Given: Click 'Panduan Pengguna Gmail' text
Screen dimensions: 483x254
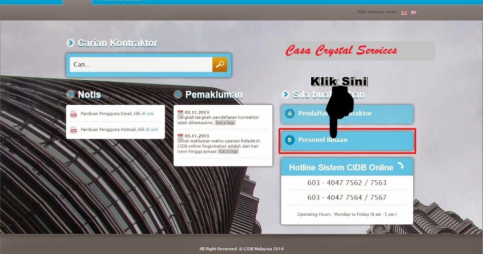Looking at the screenshot, I should click(x=107, y=114).
